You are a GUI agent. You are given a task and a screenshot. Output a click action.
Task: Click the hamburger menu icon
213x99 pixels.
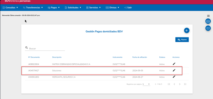tap(208, 16)
